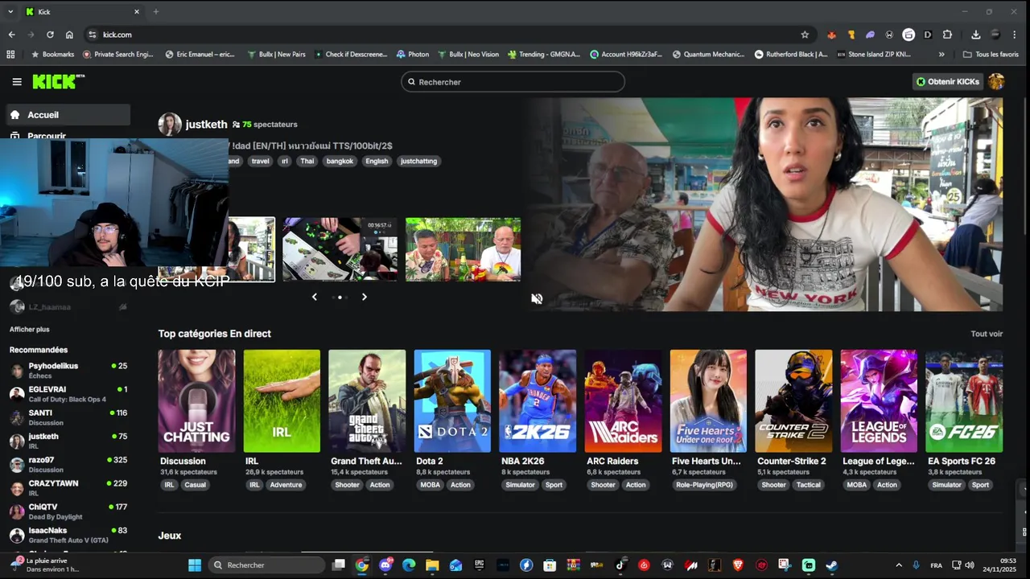The height and width of the screenshot is (579, 1030).
Task: Go back in browser history
Action: click(11, 35)
